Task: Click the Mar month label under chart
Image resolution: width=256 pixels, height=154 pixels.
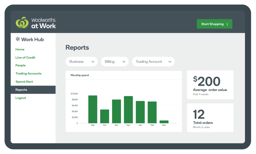Action: pyautogui.click(x=164, y=125)
